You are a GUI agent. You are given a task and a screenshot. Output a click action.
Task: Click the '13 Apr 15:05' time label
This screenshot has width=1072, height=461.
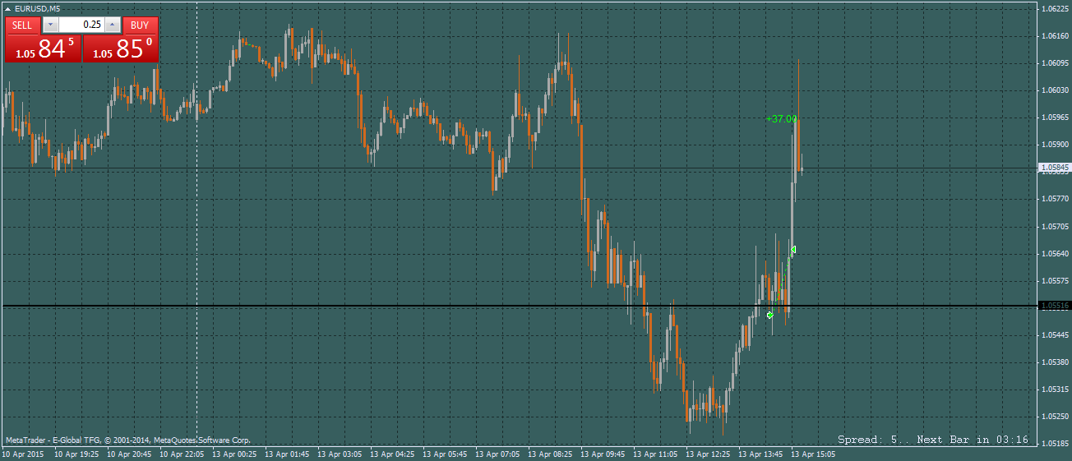click(813, 453)
